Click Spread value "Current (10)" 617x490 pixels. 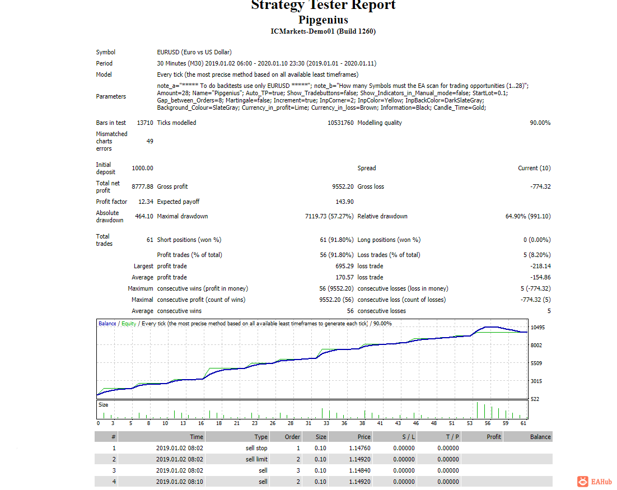point(534,168)
